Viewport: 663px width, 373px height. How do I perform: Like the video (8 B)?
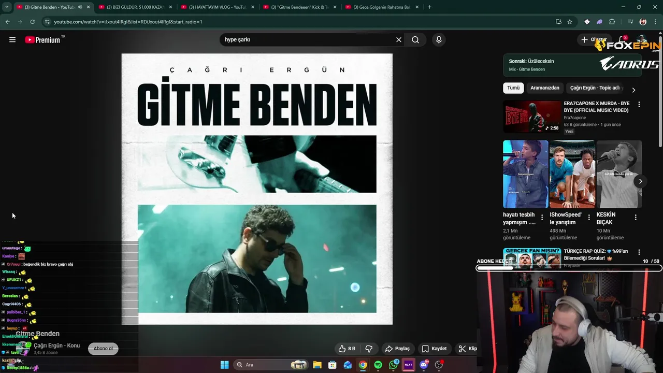coord(347,349)
